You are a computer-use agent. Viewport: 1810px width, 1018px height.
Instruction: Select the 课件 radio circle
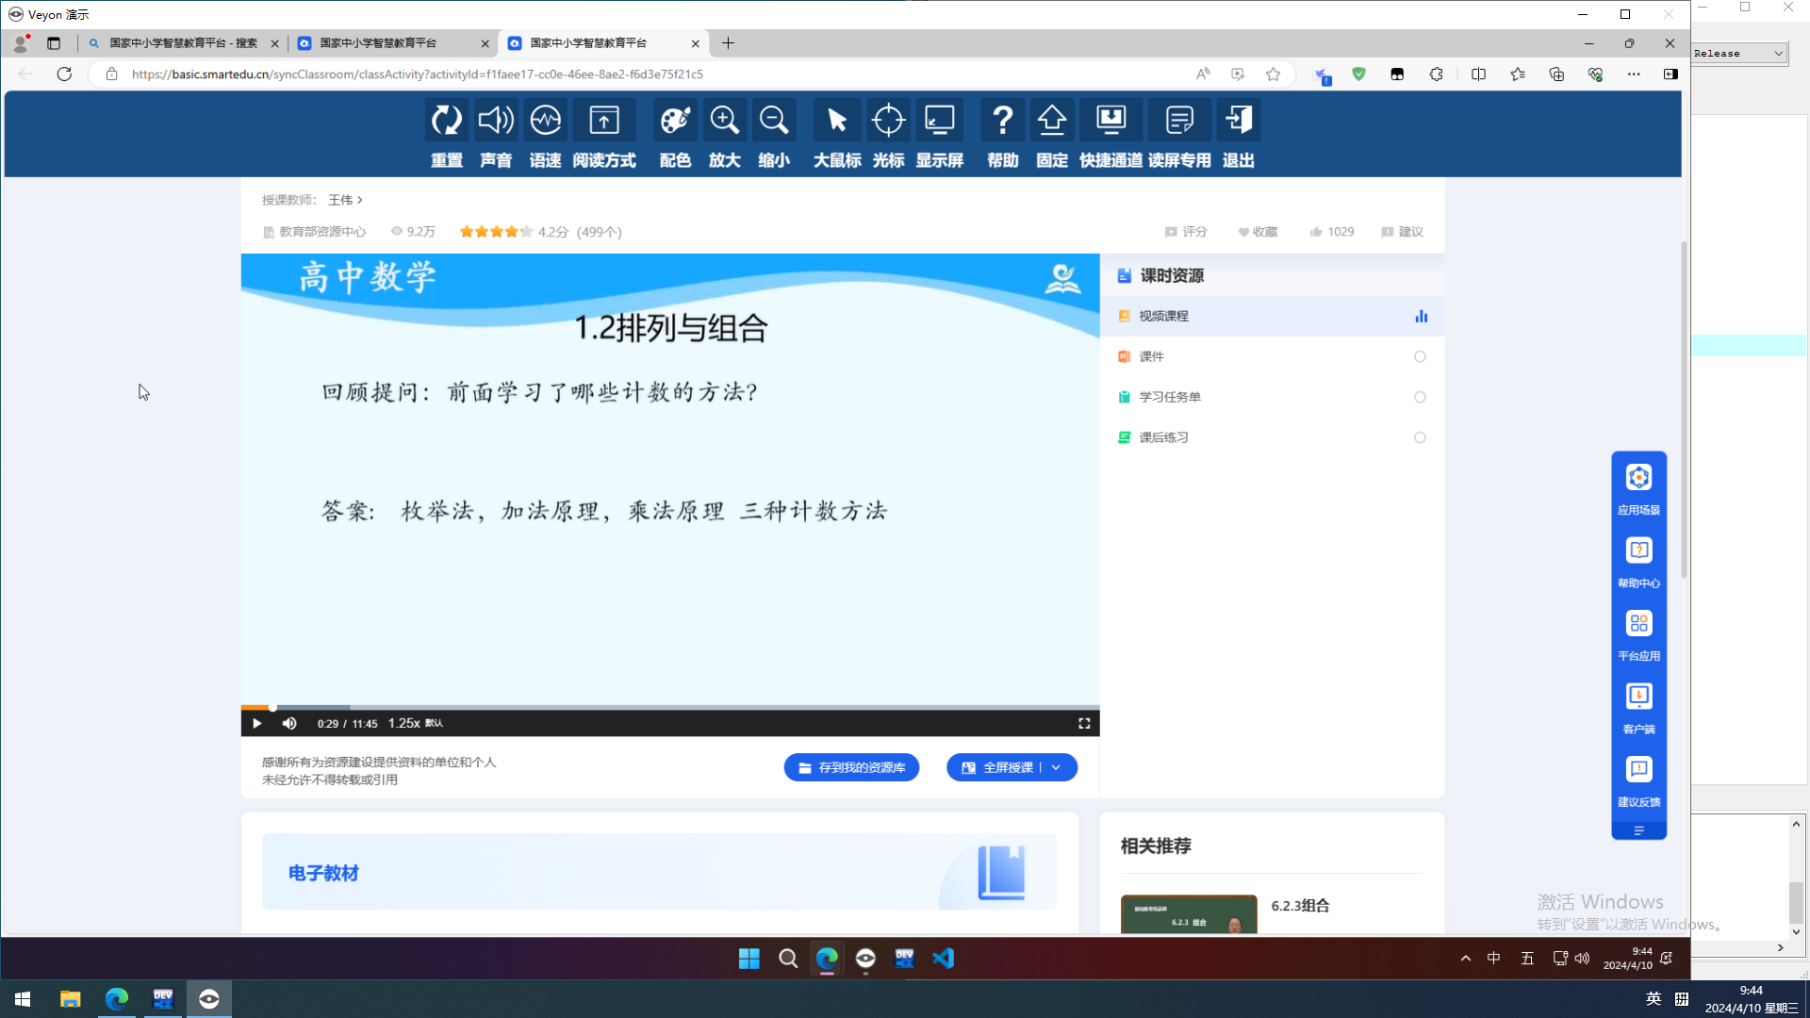tap(1420, 357)
